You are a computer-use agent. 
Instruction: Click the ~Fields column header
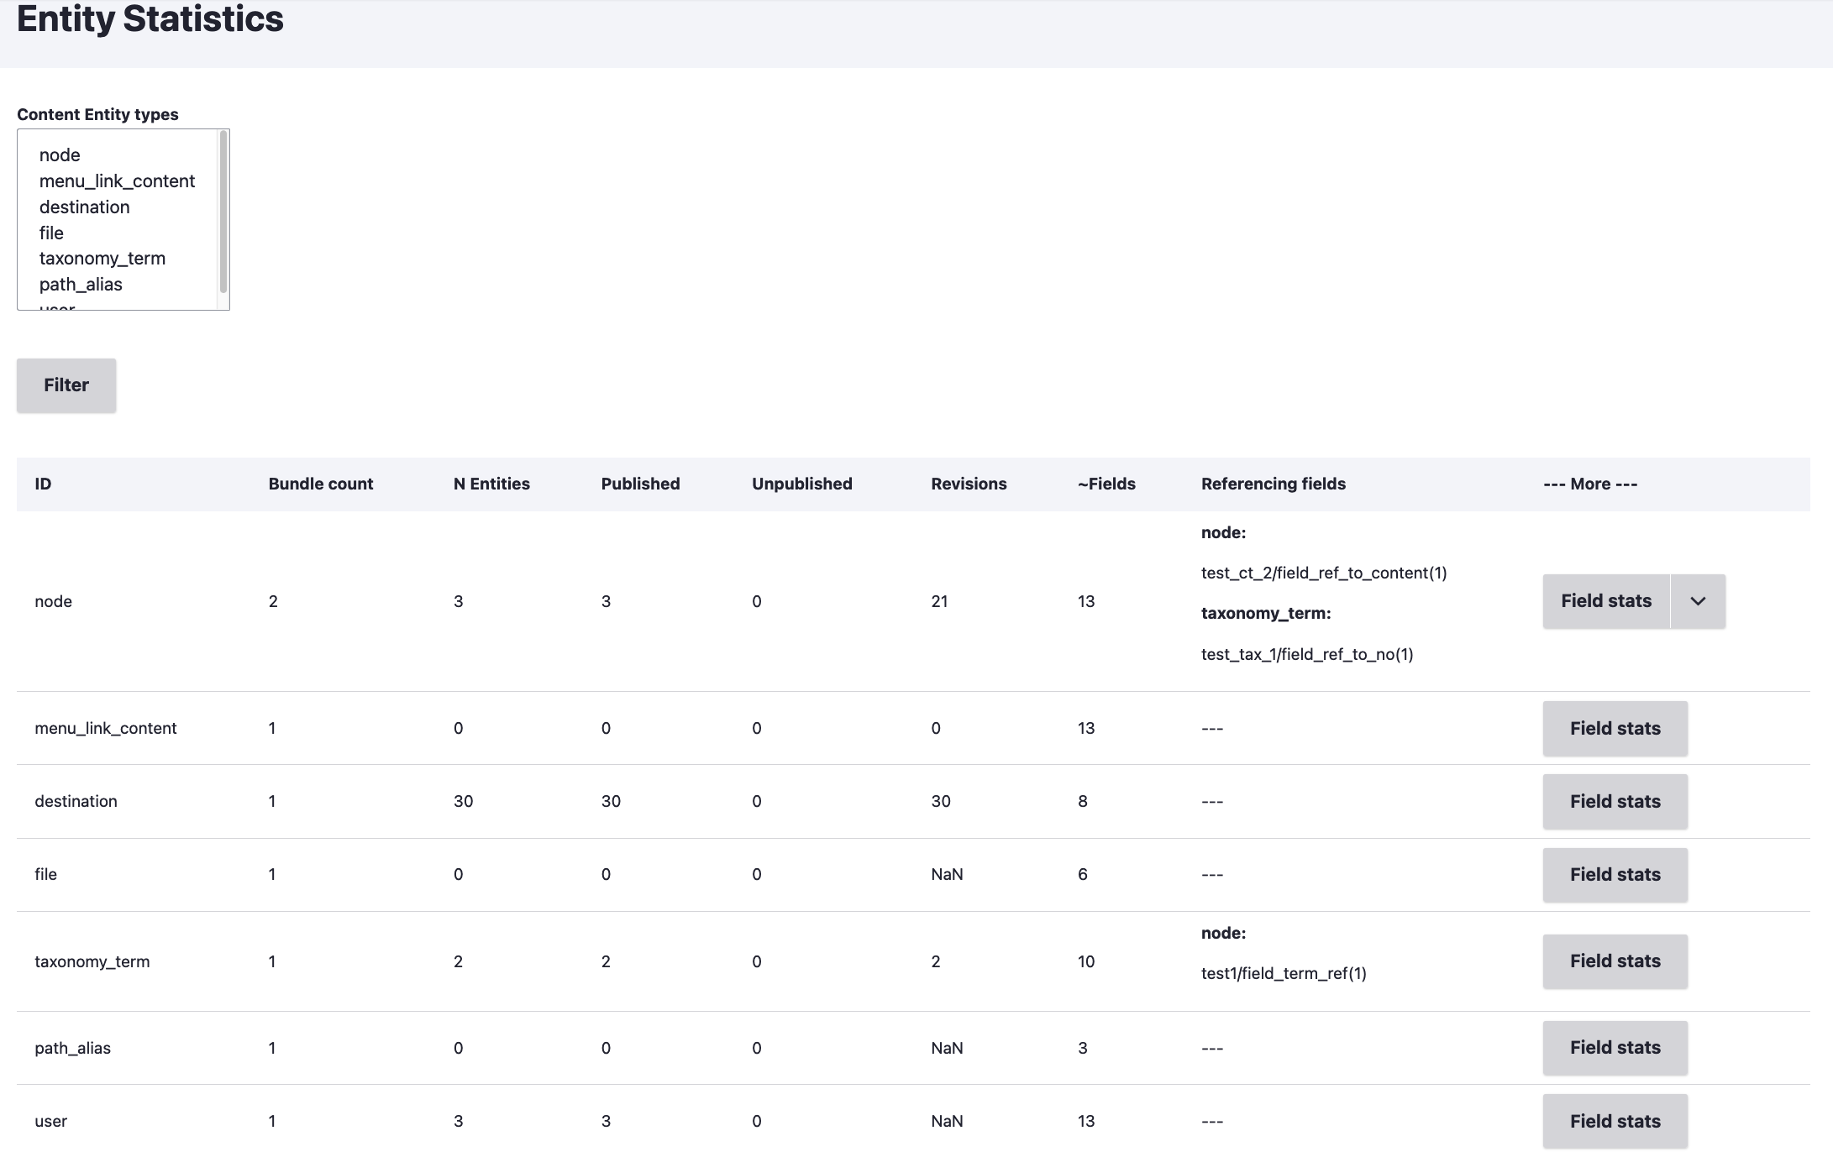point(1106,484)
